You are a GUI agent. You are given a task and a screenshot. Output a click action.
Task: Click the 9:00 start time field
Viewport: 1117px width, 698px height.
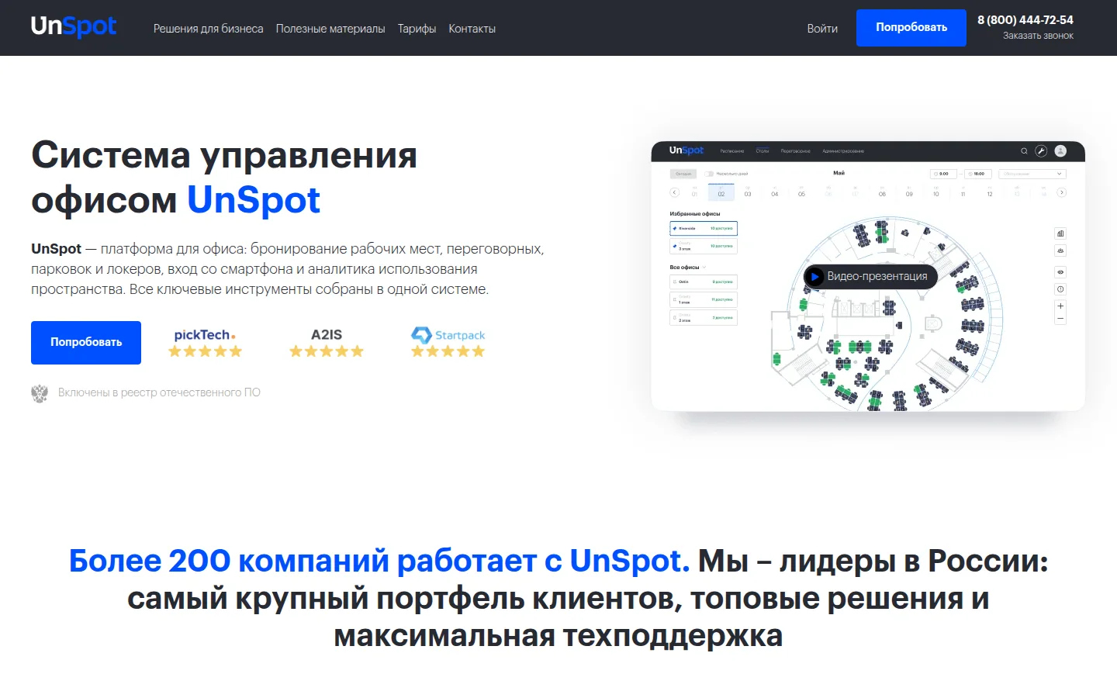click(943, 174)
